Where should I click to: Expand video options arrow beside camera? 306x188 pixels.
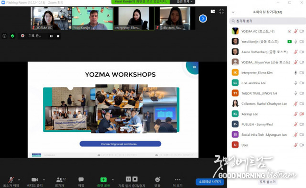pos(44,179)
